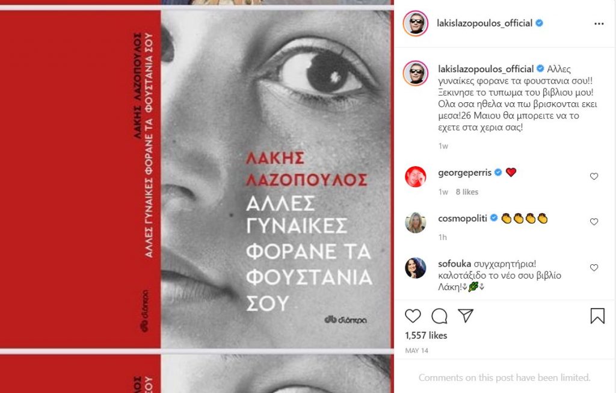616x393 pixels.
Task: Like georgeperris comment heart
Action: tap(594, 176)
